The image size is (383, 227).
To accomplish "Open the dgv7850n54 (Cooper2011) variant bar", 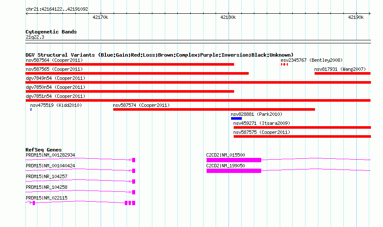I will click(130, 91).
